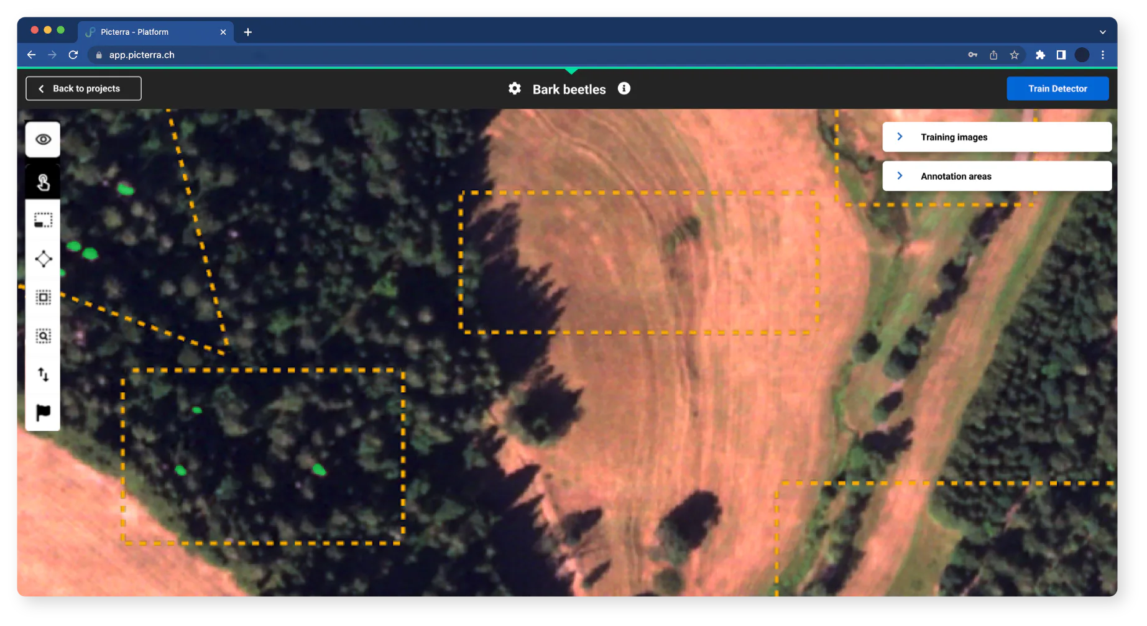Image resolution: width=1147 pixels, height=626 pixels.
Task: Toggle layer visibility with the eye icon
Action: pos(43,139)
